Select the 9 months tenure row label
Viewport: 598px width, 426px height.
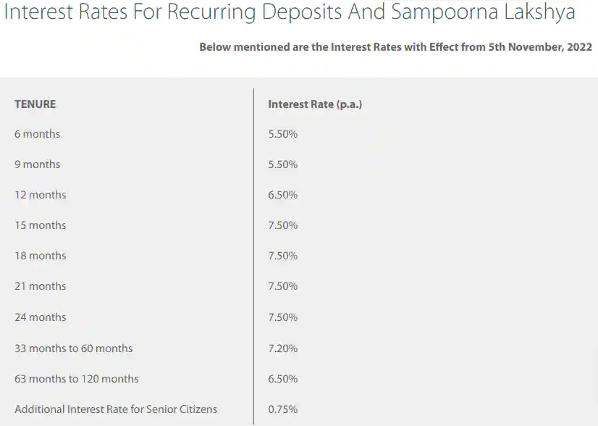tap(37, 164)
